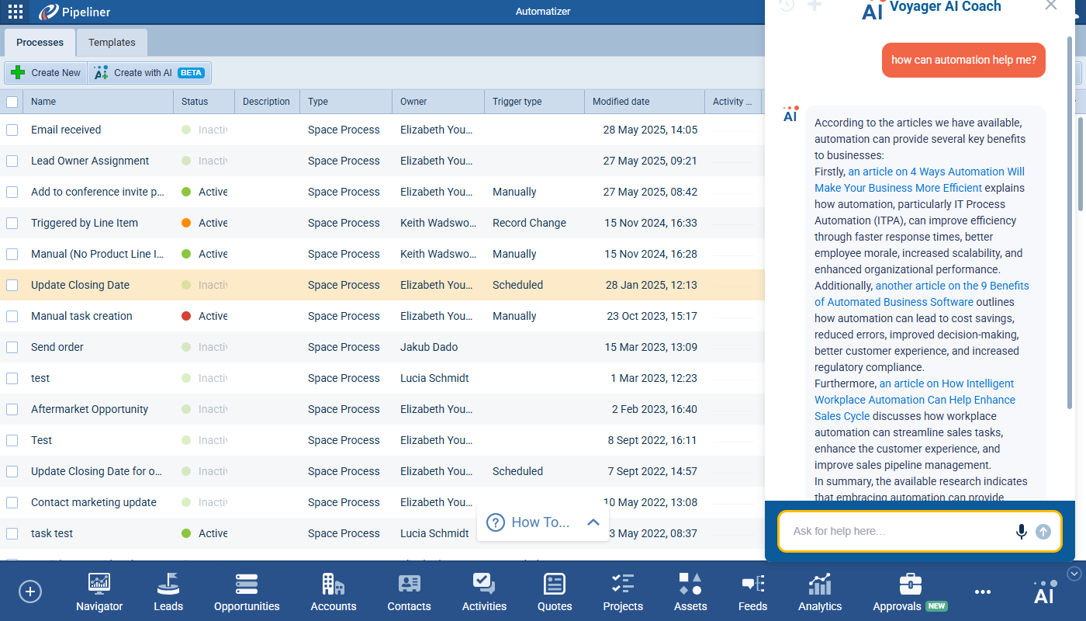The width and height of the screenshot is (1086, 621).
Task: Open the app grid menu icon
Action: pyautogui.click(x=16, y=12)
